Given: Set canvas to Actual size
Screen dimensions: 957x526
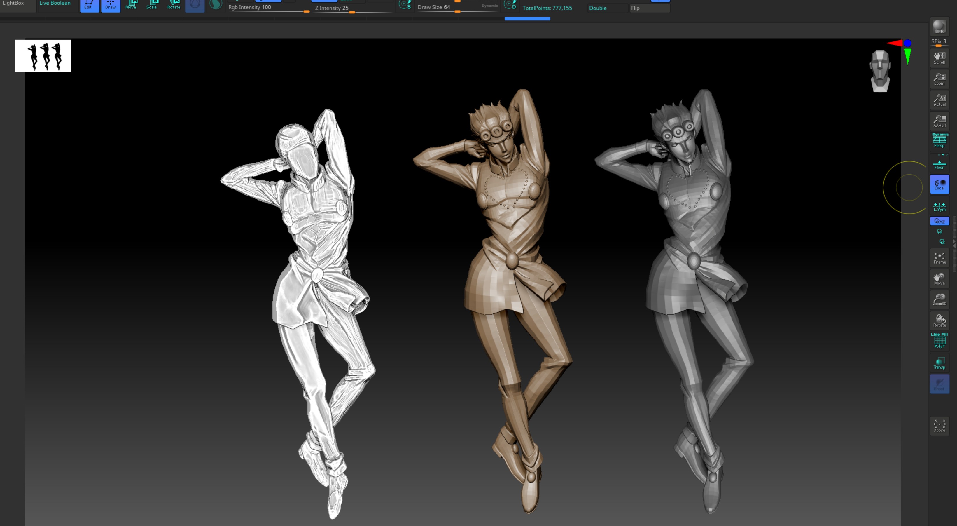Looking at the screenshot, I should (x=939, y=100).
